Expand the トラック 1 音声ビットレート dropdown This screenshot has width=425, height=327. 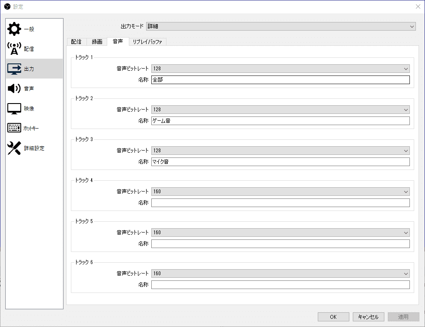tap(280, 69)
